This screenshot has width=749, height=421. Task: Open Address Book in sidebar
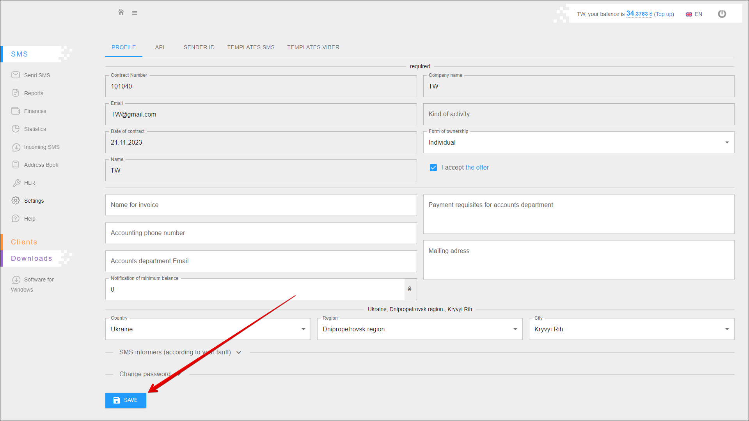pos(41,165)
